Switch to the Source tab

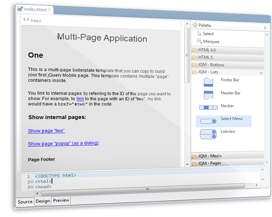pyautogui.click(x=25, y=202)
